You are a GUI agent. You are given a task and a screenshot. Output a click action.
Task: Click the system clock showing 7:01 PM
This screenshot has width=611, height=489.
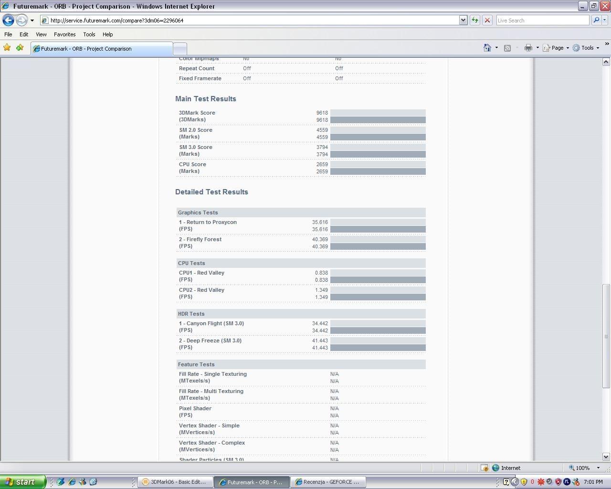point(593,482)
